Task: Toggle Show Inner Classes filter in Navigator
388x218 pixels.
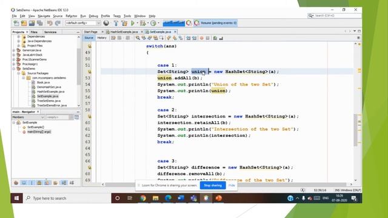Action: pyautogui.click(x=47, y=183)
